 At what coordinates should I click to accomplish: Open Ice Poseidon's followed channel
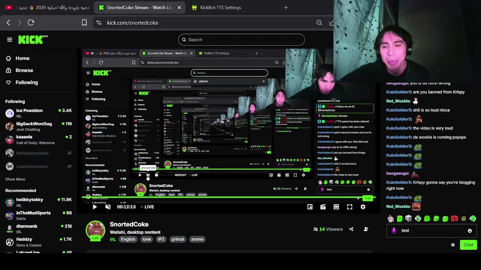pyautogui.click(x=39, y=113)
